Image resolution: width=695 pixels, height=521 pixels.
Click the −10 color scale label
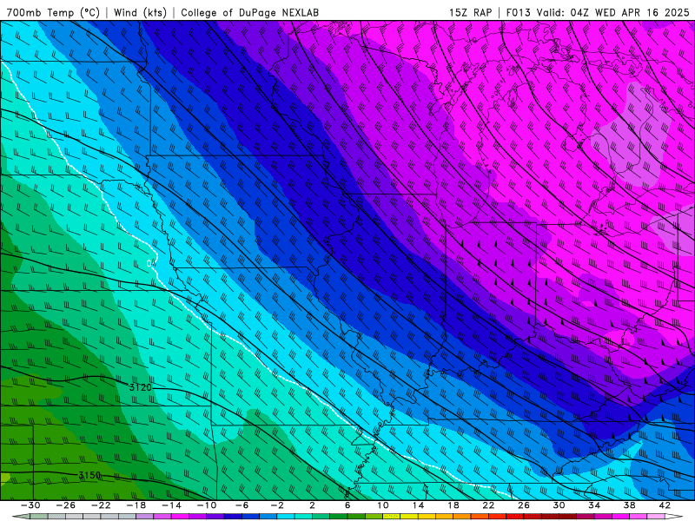[x=207, y=505]
